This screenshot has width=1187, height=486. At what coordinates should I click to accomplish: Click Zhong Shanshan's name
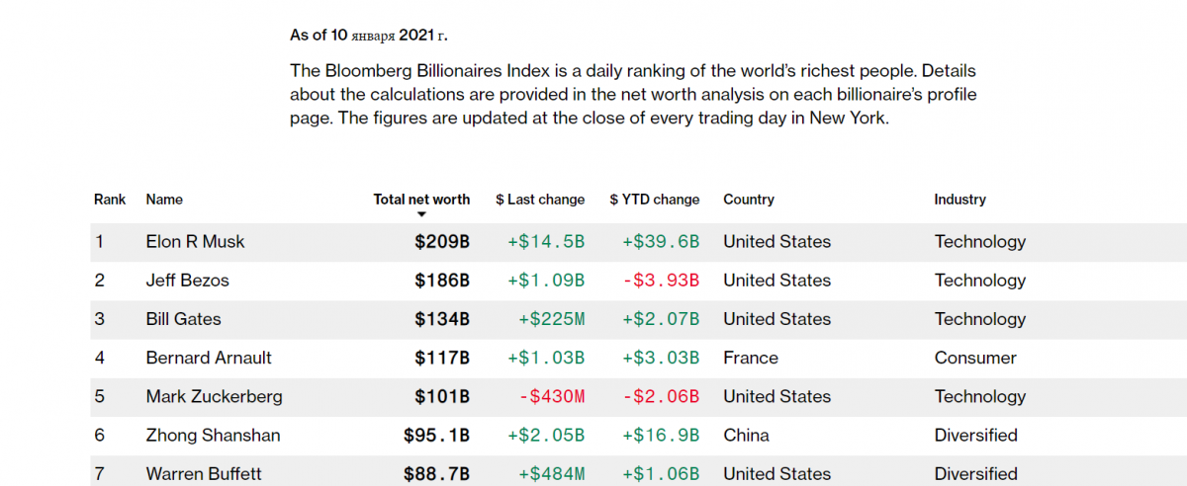[x=213, y=435]
